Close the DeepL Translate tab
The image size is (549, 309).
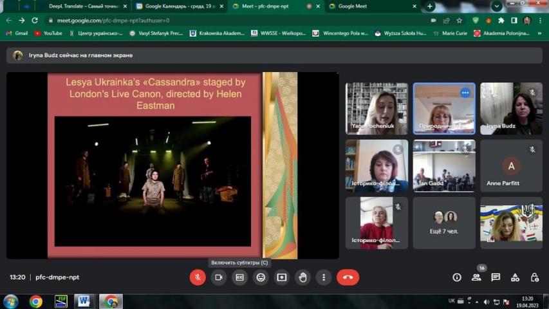point(125,6)
